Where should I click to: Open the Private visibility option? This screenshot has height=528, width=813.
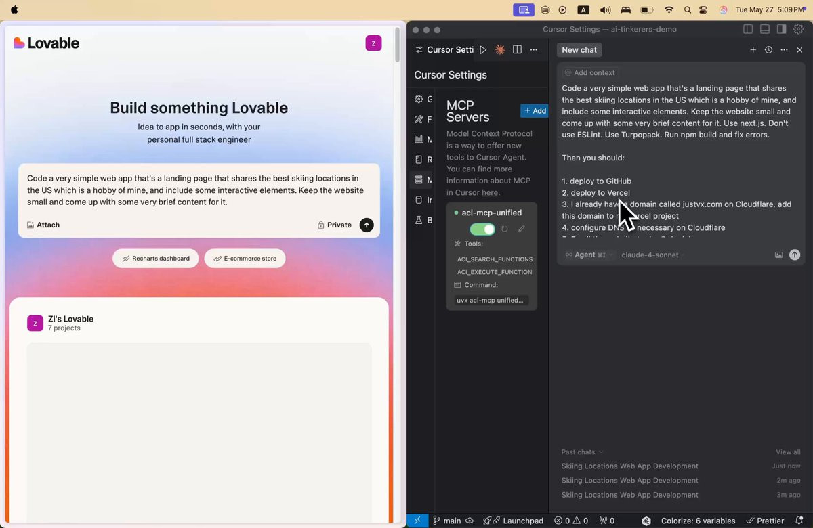click(335, 225)
